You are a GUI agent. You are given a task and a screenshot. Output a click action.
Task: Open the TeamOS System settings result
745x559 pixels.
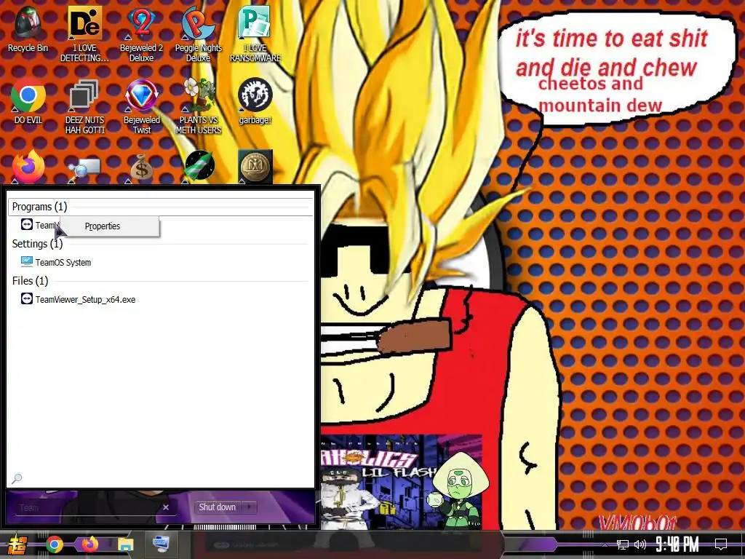click(x=63, y=262)
